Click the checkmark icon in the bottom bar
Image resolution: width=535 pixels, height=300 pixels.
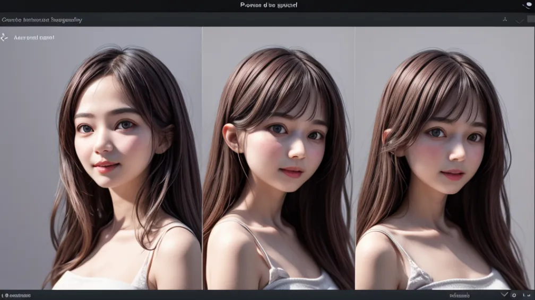pyautogui.click(x=504, y=295)
